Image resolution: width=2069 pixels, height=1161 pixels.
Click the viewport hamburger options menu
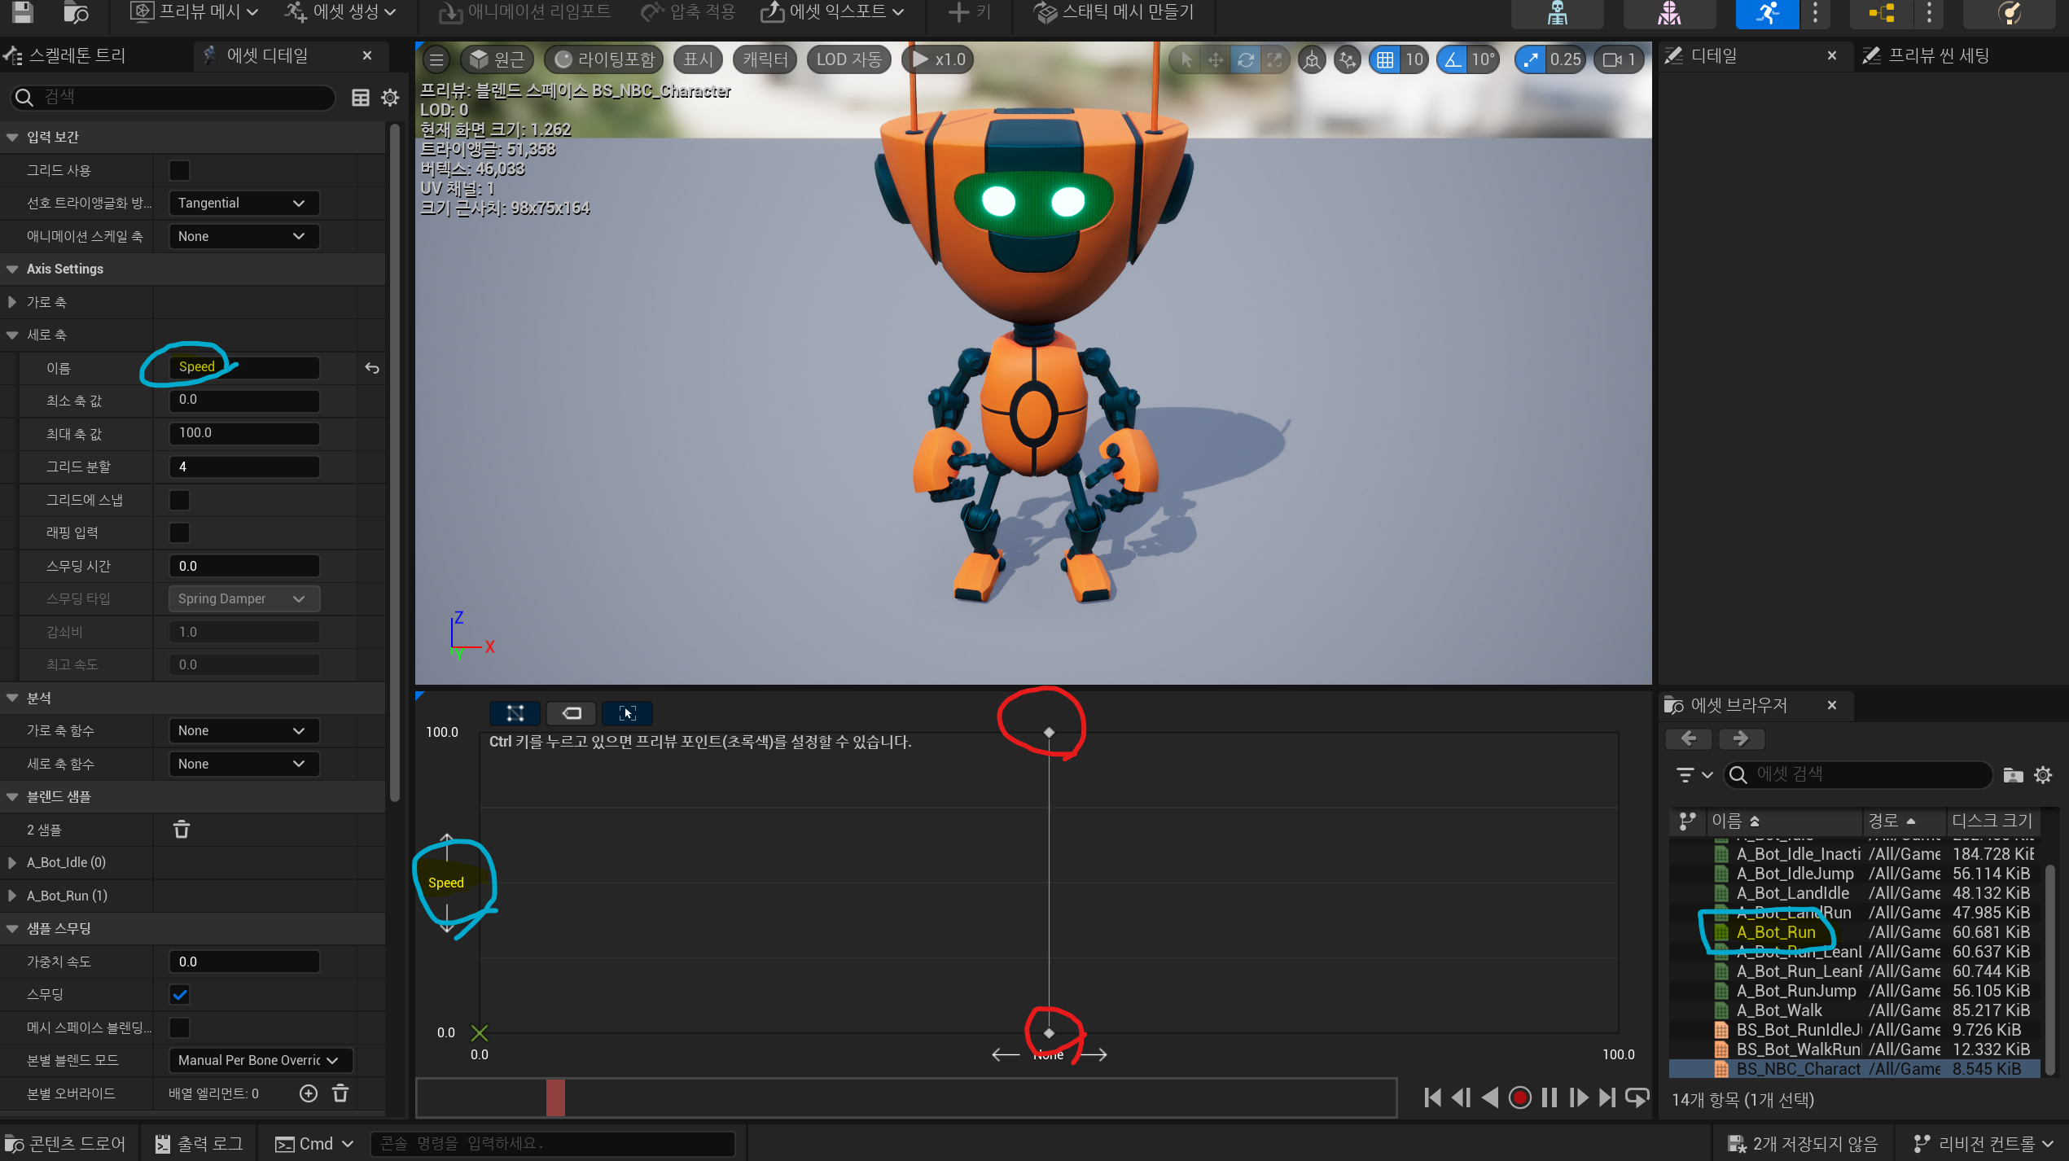click(437, 59)
